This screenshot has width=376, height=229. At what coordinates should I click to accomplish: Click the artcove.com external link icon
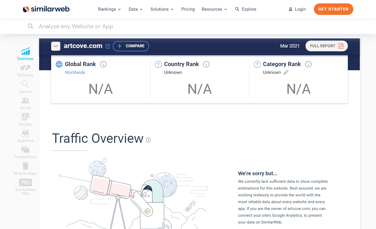click(108, 46)
